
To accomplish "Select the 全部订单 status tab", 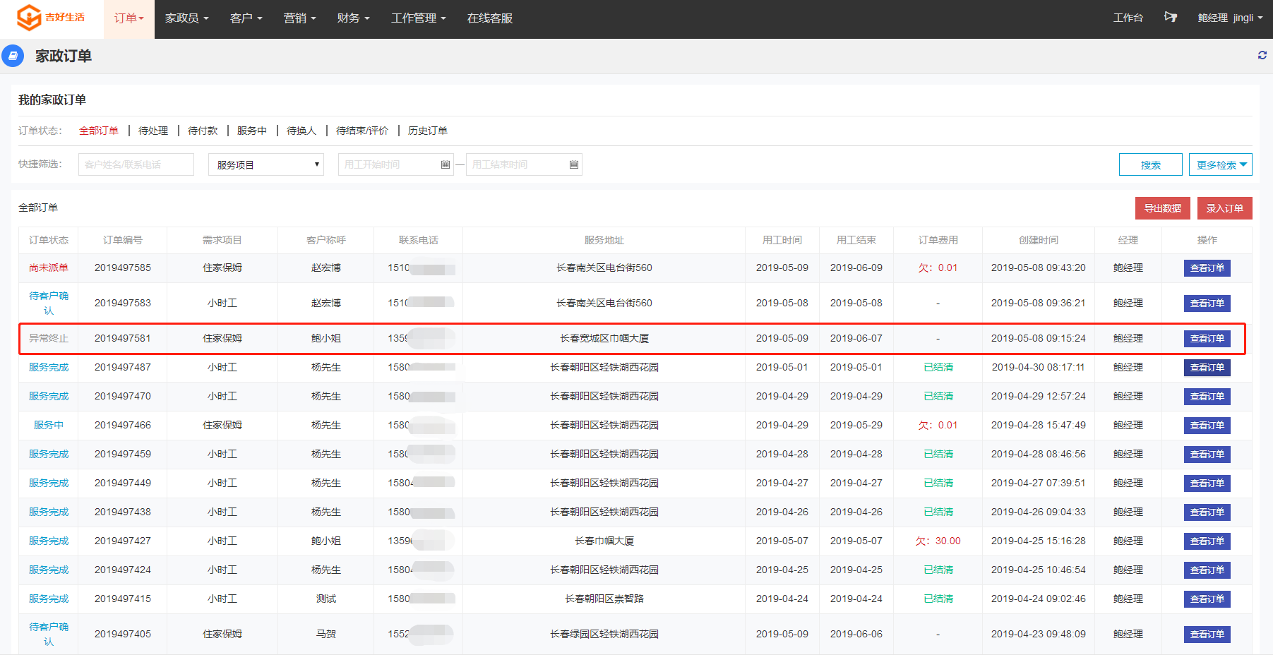I will tap(99, 131).
